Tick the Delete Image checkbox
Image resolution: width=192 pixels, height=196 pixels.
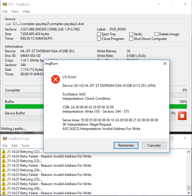pyautogui.click(x=157, y=34)
